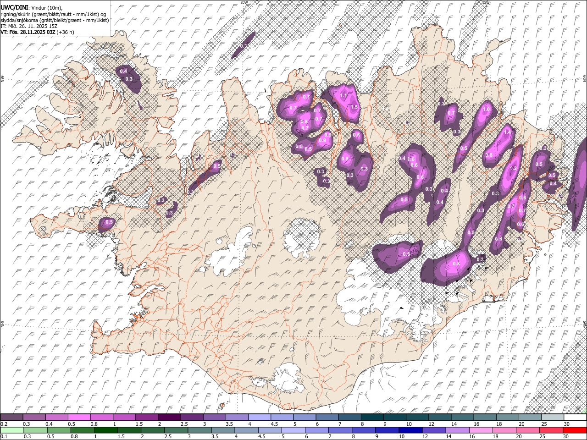The width and height of the screenshot is (587, 440).
Task: Choose the navy 10 rain scale swatch
Action: (410, 430)
